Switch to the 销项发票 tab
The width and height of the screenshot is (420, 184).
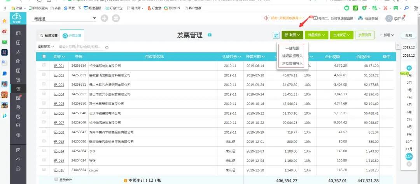coord(49,36)
